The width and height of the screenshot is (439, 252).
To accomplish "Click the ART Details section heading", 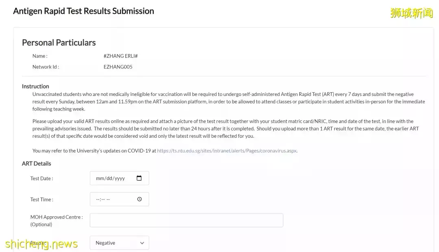I will [37, 163].
